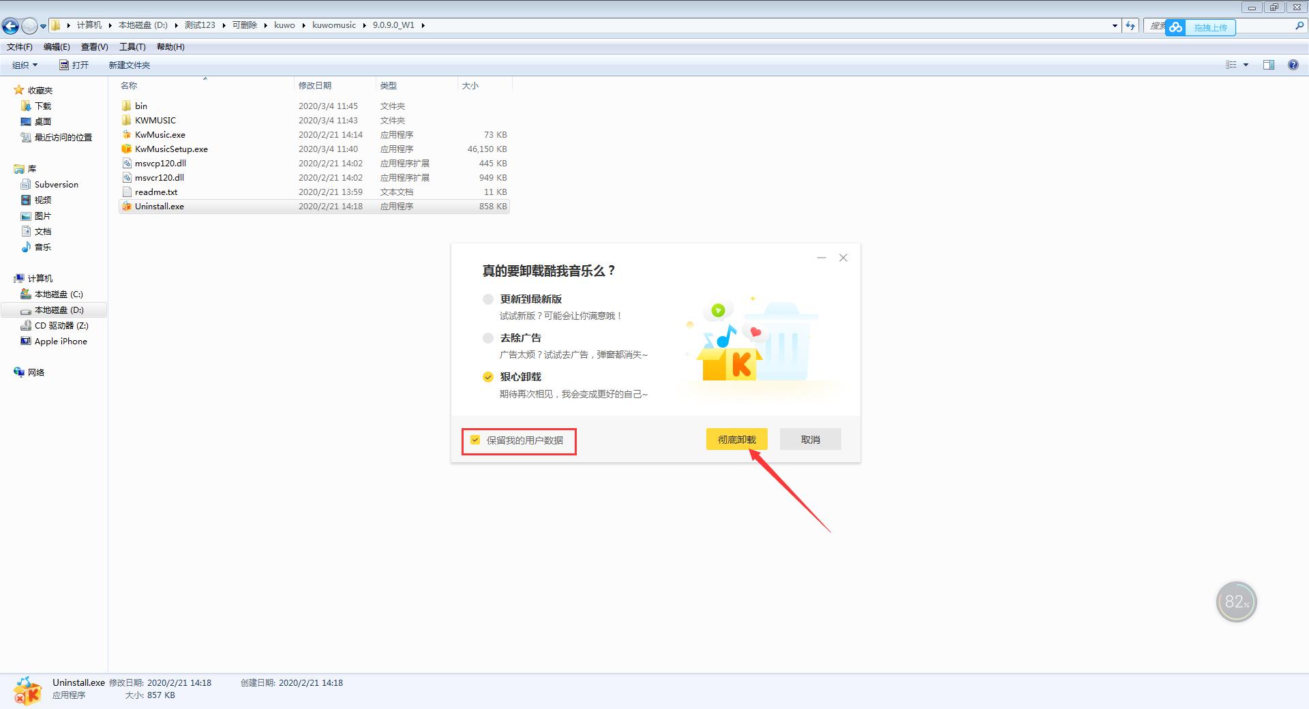
Task: Select the KwMusic.exe file
Action: (x=314, y=134)
